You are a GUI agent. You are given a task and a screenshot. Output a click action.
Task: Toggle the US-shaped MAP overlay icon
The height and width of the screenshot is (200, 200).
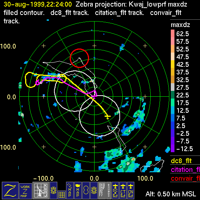[x=78, y=191]
